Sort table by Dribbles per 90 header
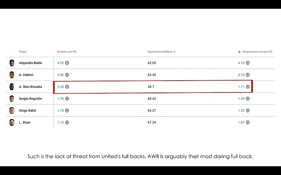Screen dimensions: 281x175 [x=67, y=51]
